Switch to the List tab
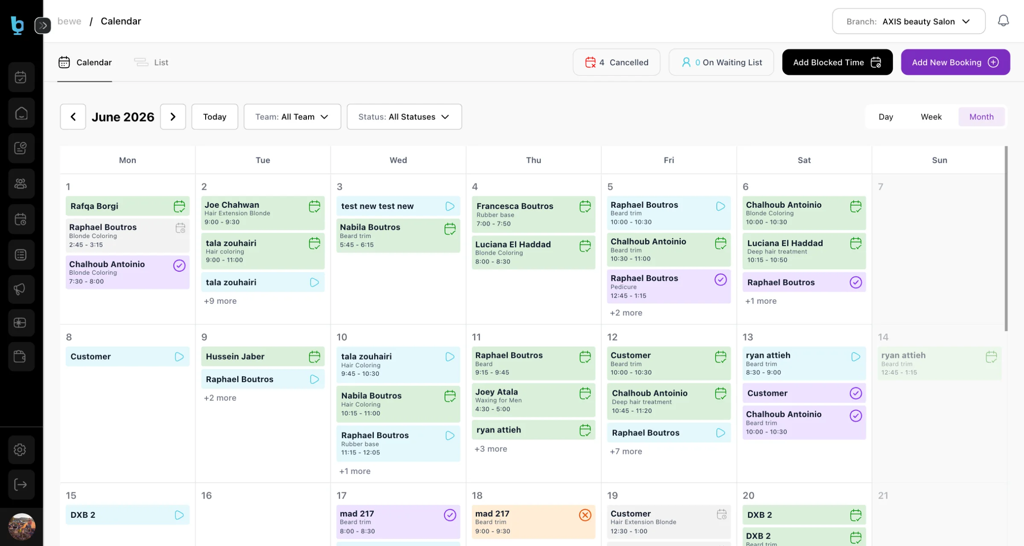Screen dimensions: 1024x546 point(151,62)
